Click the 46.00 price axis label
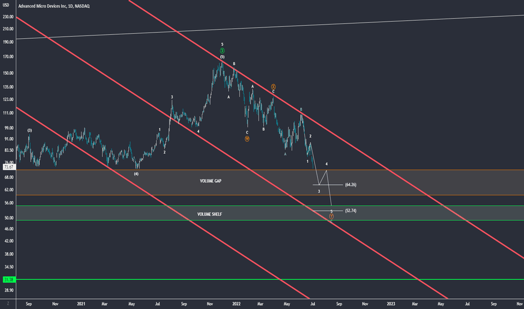Viewport: 524px width, 309px height. pos(9,229)
